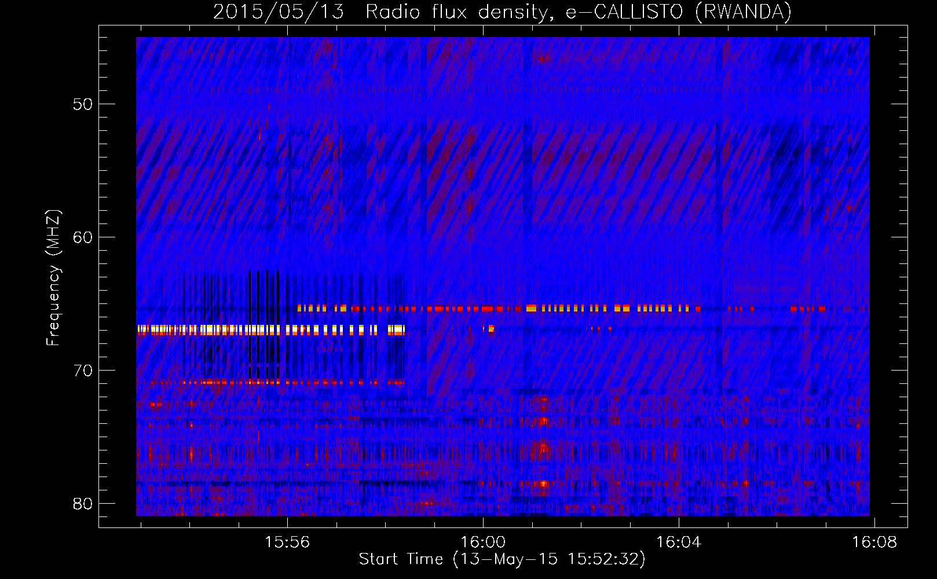Click the '70' frequency tick label
This screenshot has width=937, height=579.
tap(83, 371)
